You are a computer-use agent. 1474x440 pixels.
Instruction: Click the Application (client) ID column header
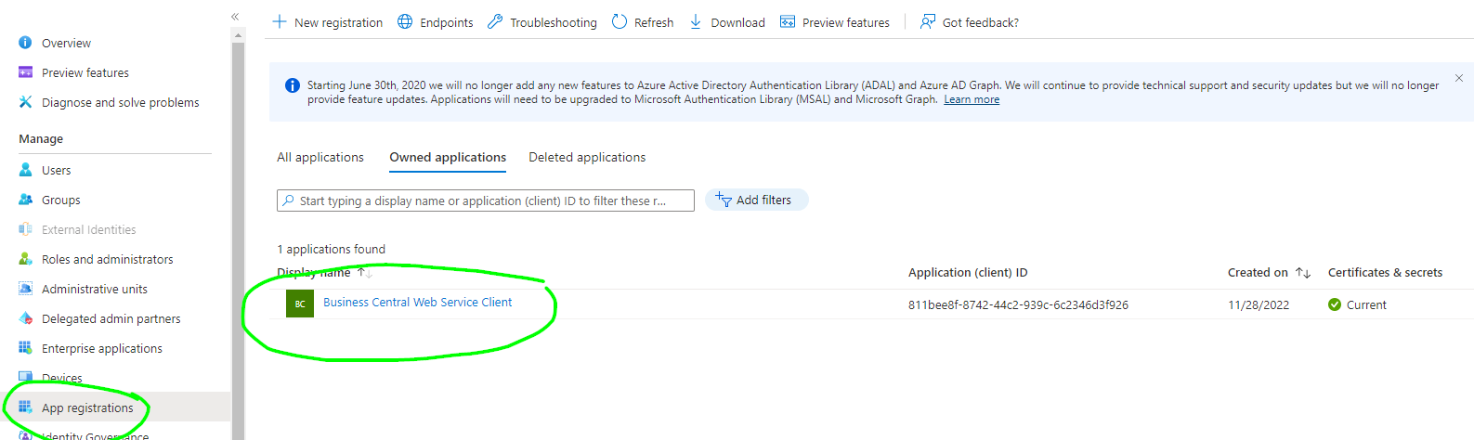(x=968, y=272)
